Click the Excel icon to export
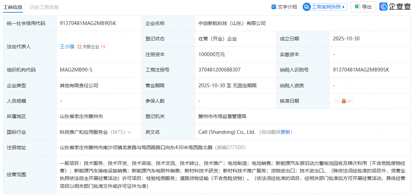412x195 pixels. tap(357, 7)
